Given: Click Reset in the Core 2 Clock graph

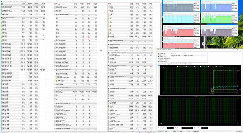Looking at the screenshot, I should (x=198, y=20).
